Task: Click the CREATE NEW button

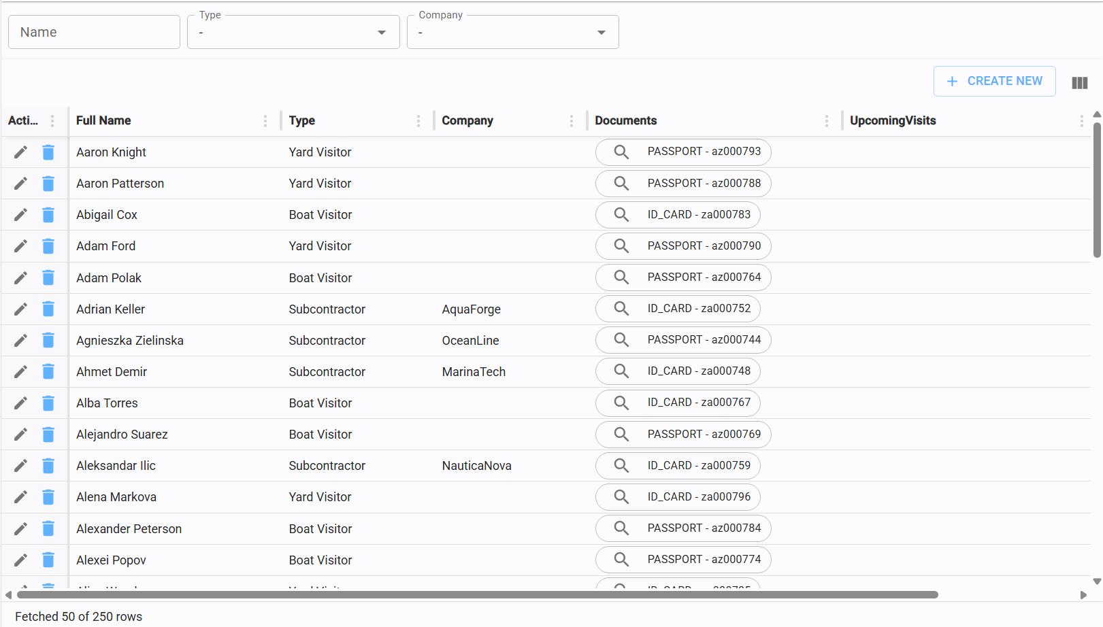Action: (x=994, y=81)
